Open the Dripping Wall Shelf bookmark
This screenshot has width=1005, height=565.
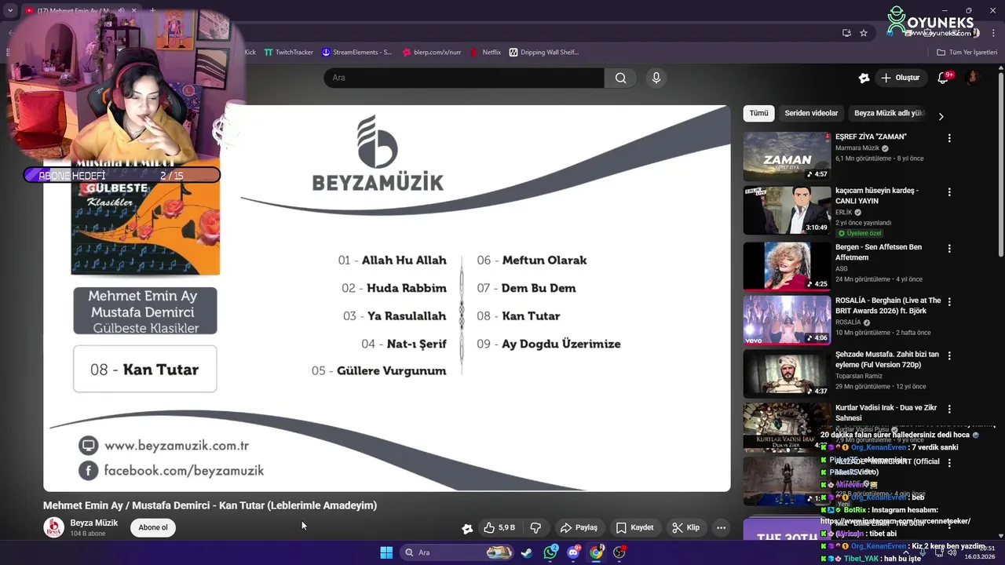(x=544, y=53)
